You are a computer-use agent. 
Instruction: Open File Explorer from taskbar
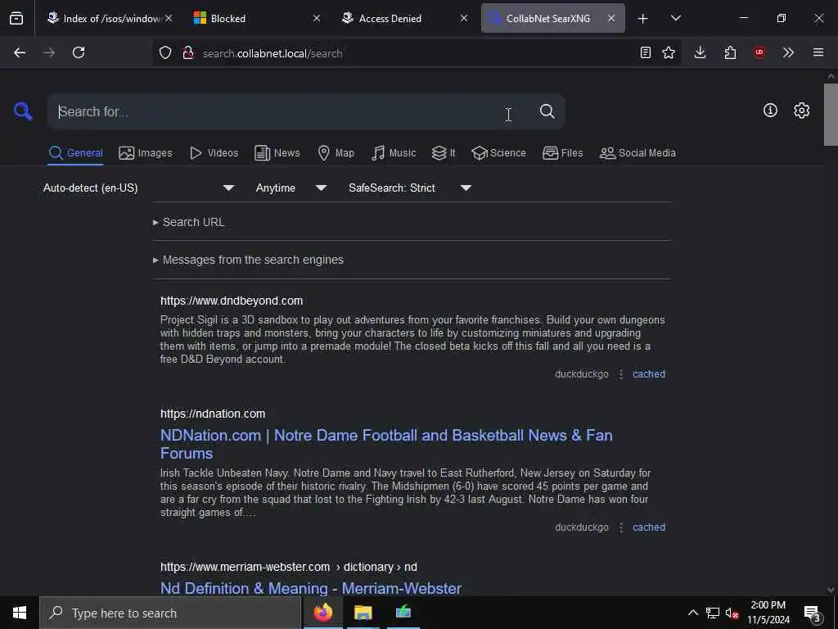coord(363,613)
